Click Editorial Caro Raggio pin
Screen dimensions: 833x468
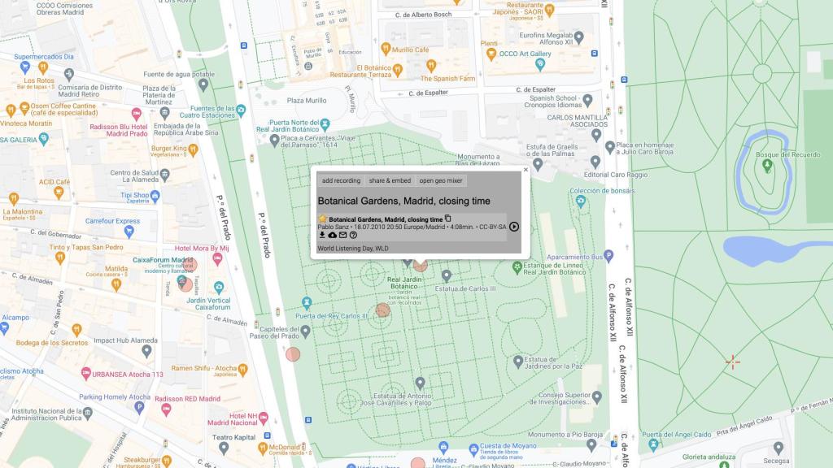click(595, 162)
